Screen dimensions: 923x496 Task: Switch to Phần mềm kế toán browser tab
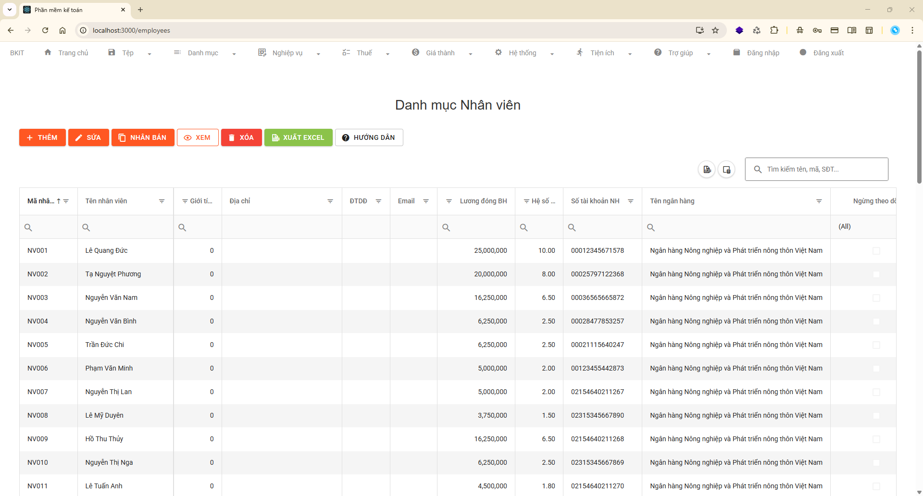click(x=75, y=10)
